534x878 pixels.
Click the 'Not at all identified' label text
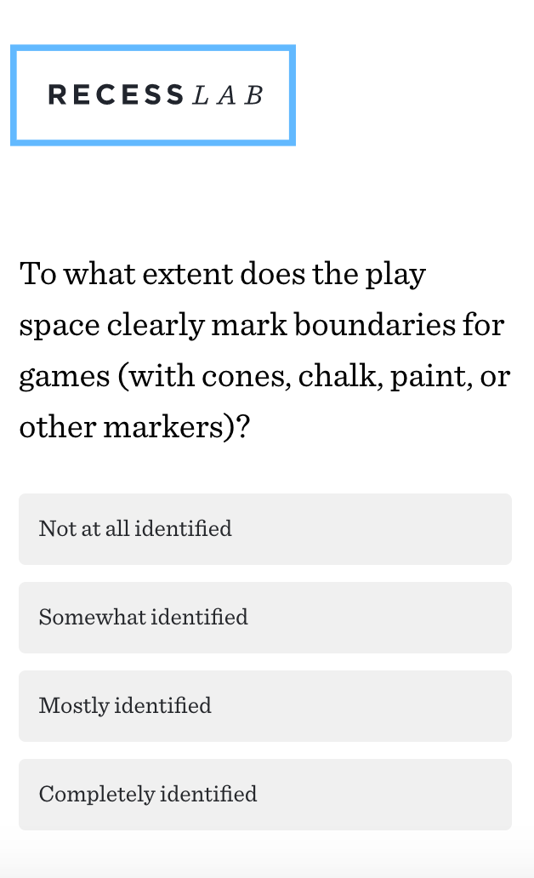(135, 528)
